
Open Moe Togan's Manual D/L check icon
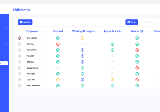[137, 74]
